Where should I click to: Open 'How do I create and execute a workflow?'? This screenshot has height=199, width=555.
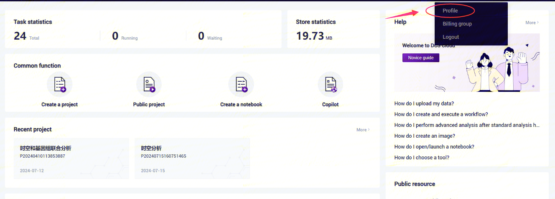(x=441, y=114)
